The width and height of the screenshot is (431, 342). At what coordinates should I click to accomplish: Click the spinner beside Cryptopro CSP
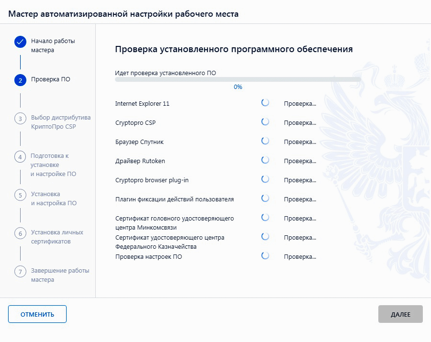[265, 122]
